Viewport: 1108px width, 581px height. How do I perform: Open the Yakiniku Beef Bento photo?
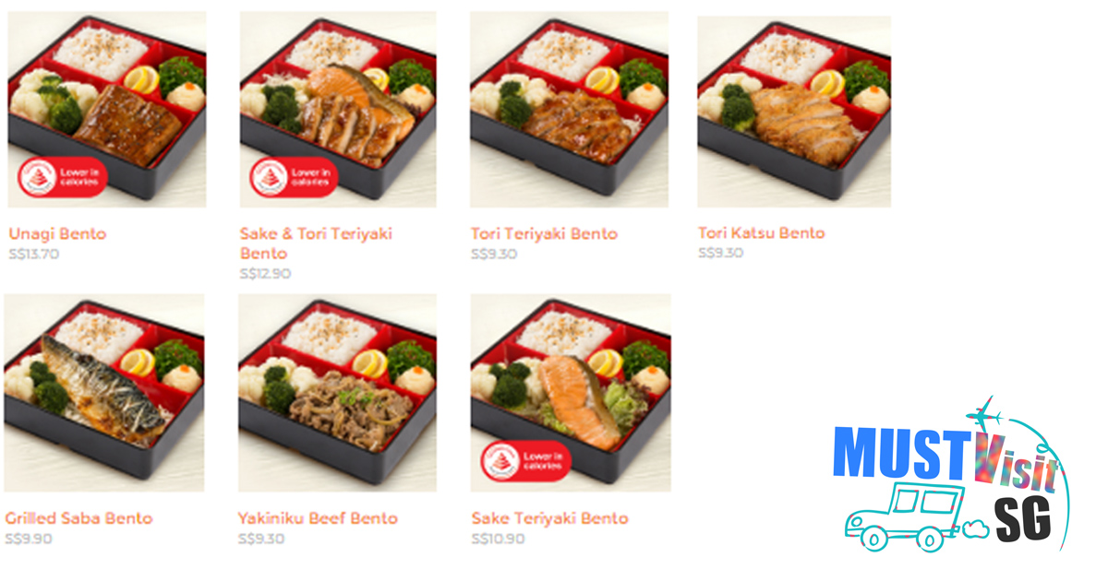point(337,393)
